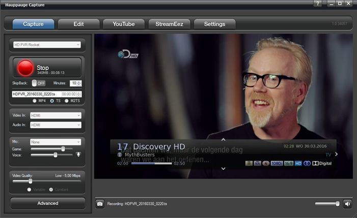The height and width of the screenshot is (218, 357).
Task: Choose Variable bitrate radio button
Action: click(x=29, y=190)
